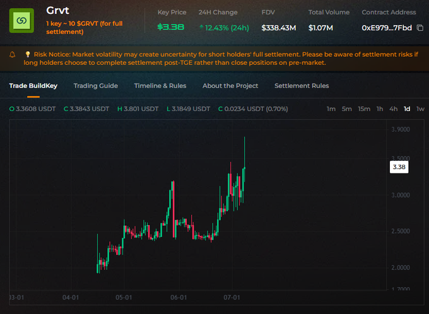
Task: Click the $1.07M total volume value
Action: point(320,28)
